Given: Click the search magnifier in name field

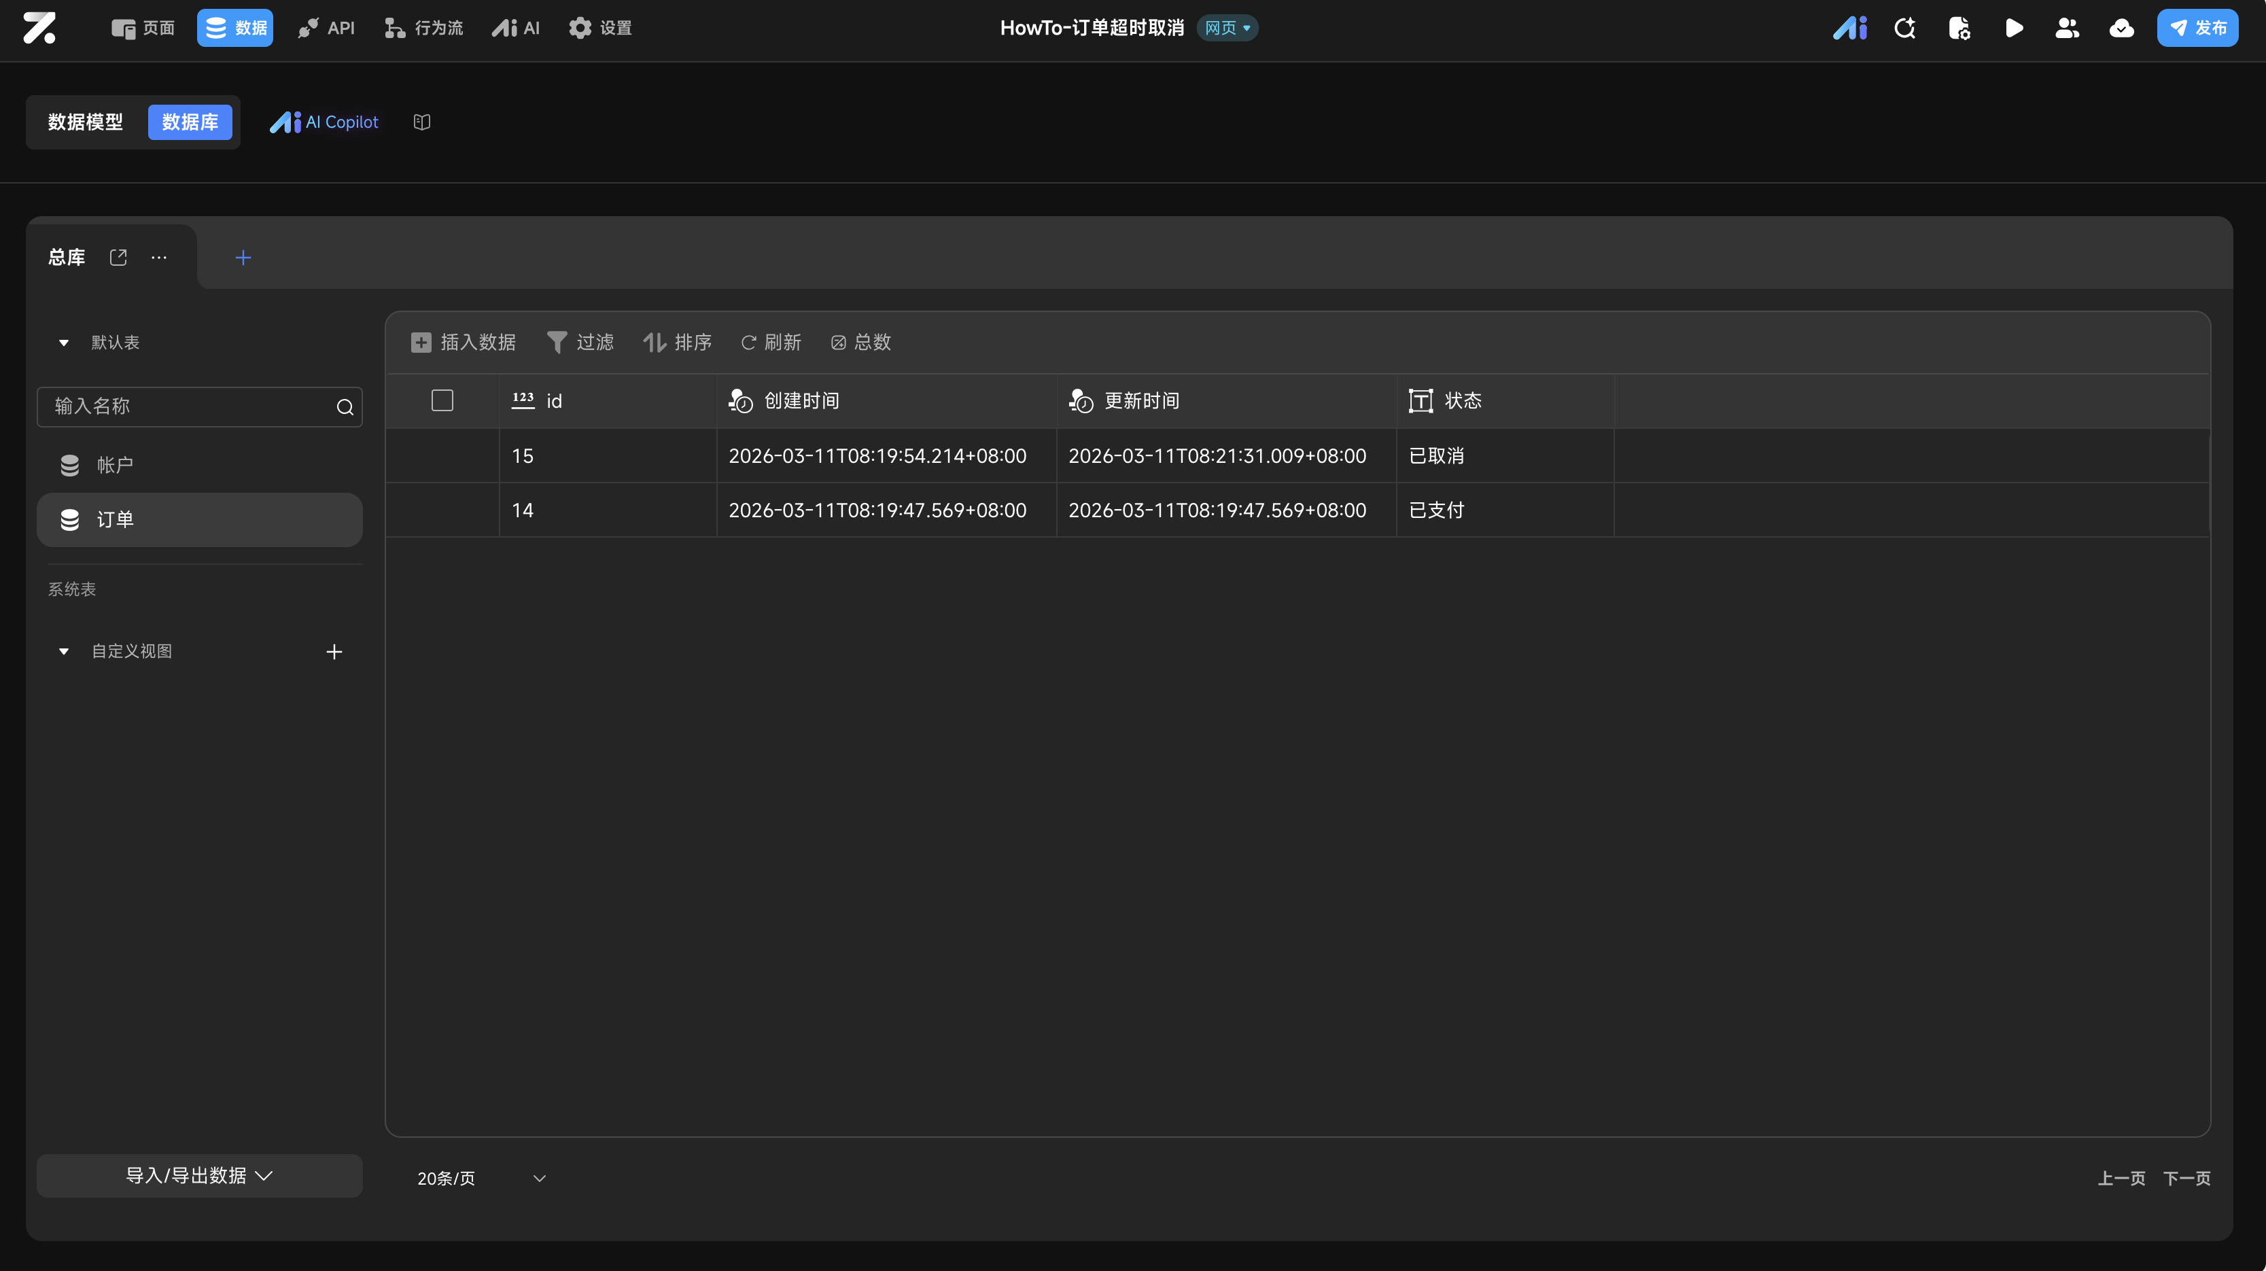Looking at the screenshot, I should [345, 407].
